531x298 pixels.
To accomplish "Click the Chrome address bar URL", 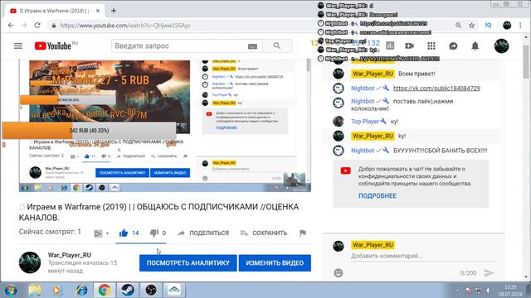I will coord(125,26).
